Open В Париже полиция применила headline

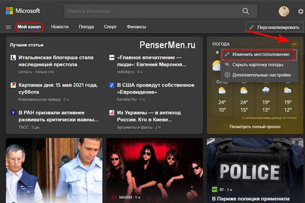coord(250,199)
